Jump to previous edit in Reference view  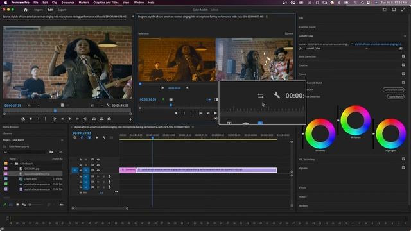point(162,88)
